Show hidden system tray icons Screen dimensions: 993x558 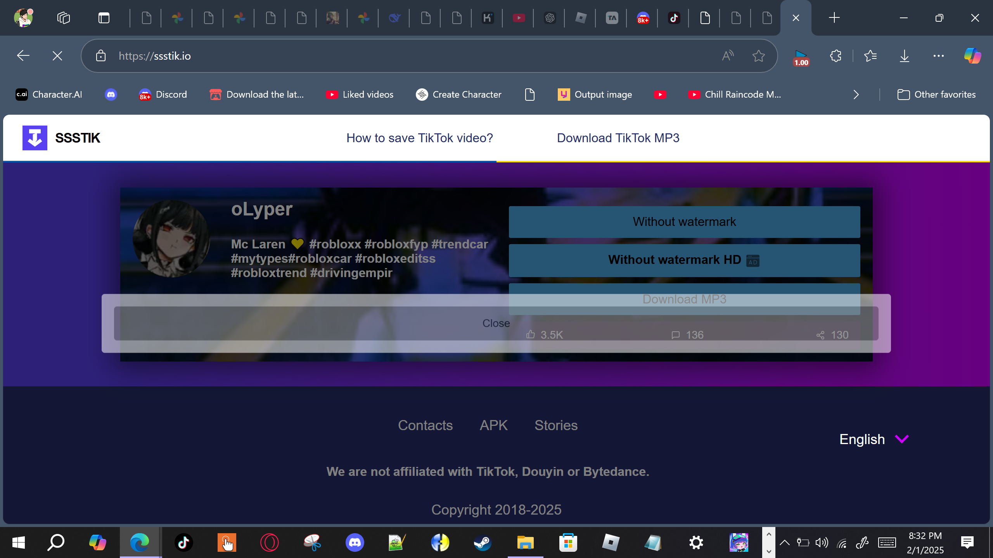point(784,542)
